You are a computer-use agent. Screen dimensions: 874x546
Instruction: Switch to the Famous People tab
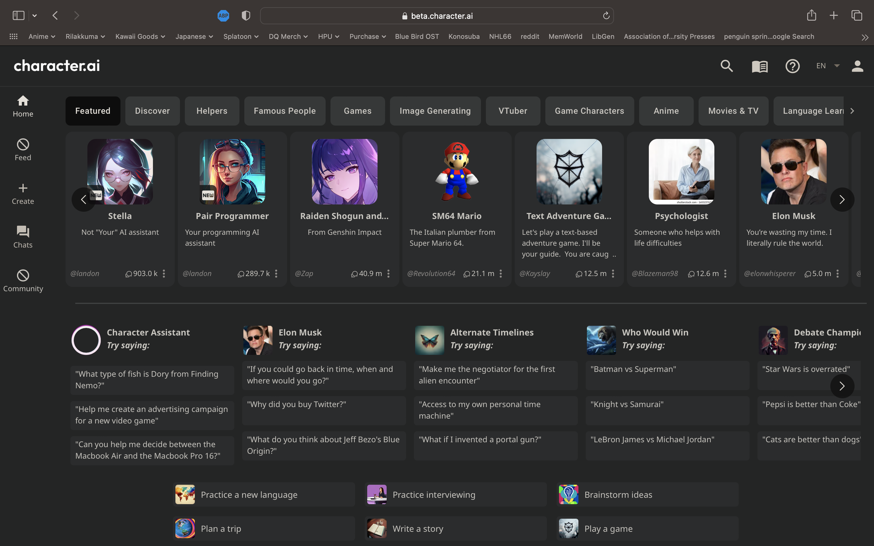click(285, 111)
